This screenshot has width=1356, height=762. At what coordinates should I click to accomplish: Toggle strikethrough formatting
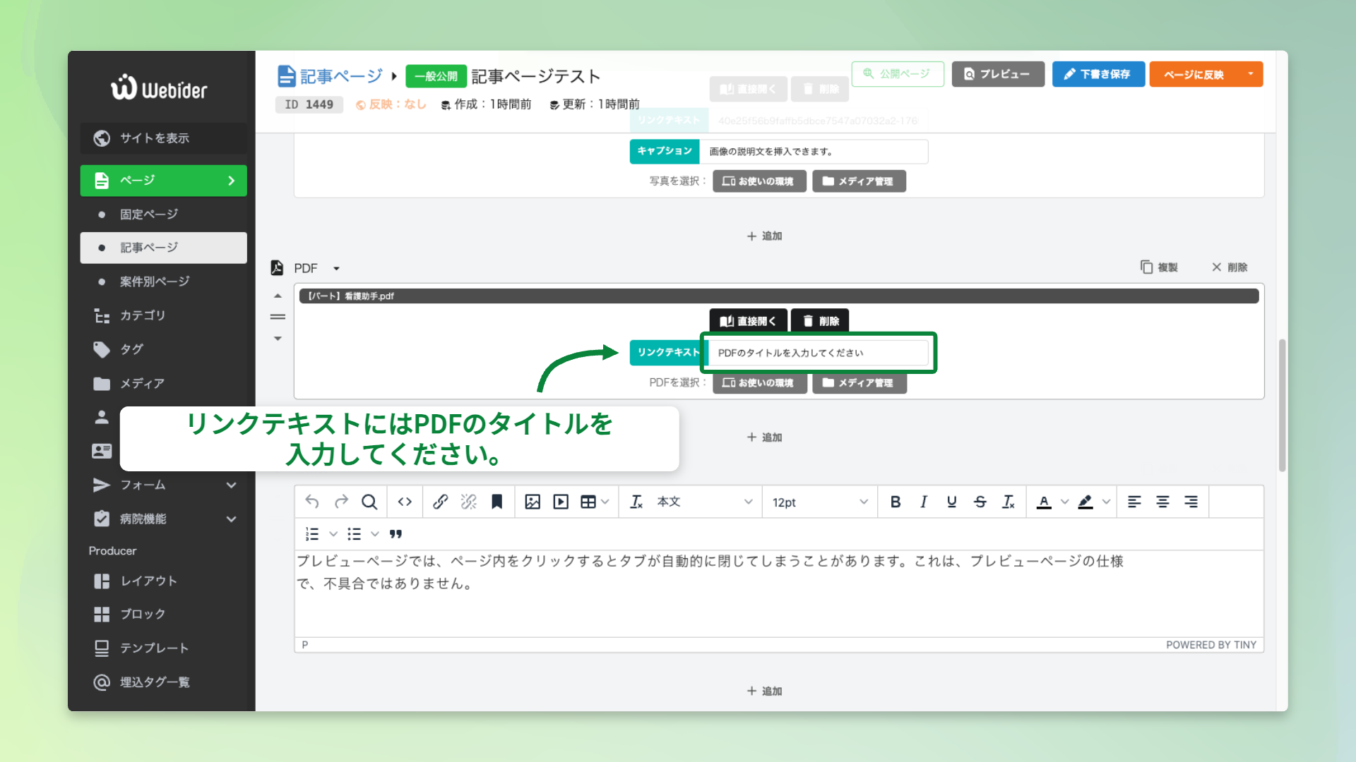click(x=980, y=502)
